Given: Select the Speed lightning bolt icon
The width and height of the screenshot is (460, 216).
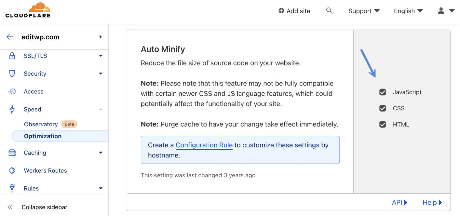Looking at the screenshot, I should (12, 109).
